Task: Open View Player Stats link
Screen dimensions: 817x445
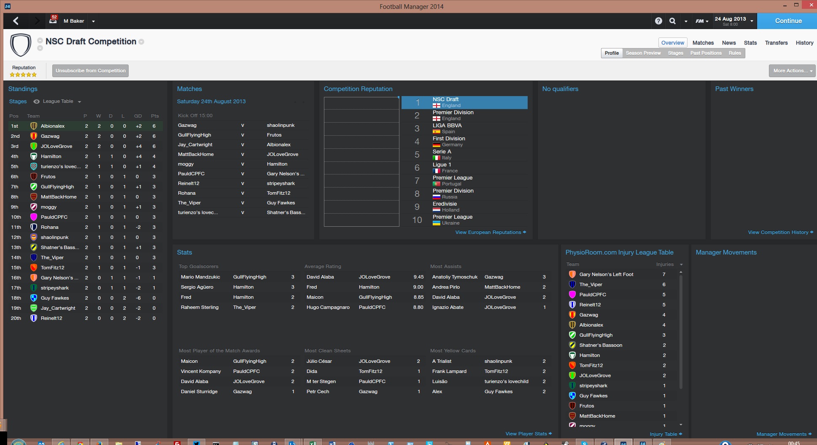Action: [528, 434]
